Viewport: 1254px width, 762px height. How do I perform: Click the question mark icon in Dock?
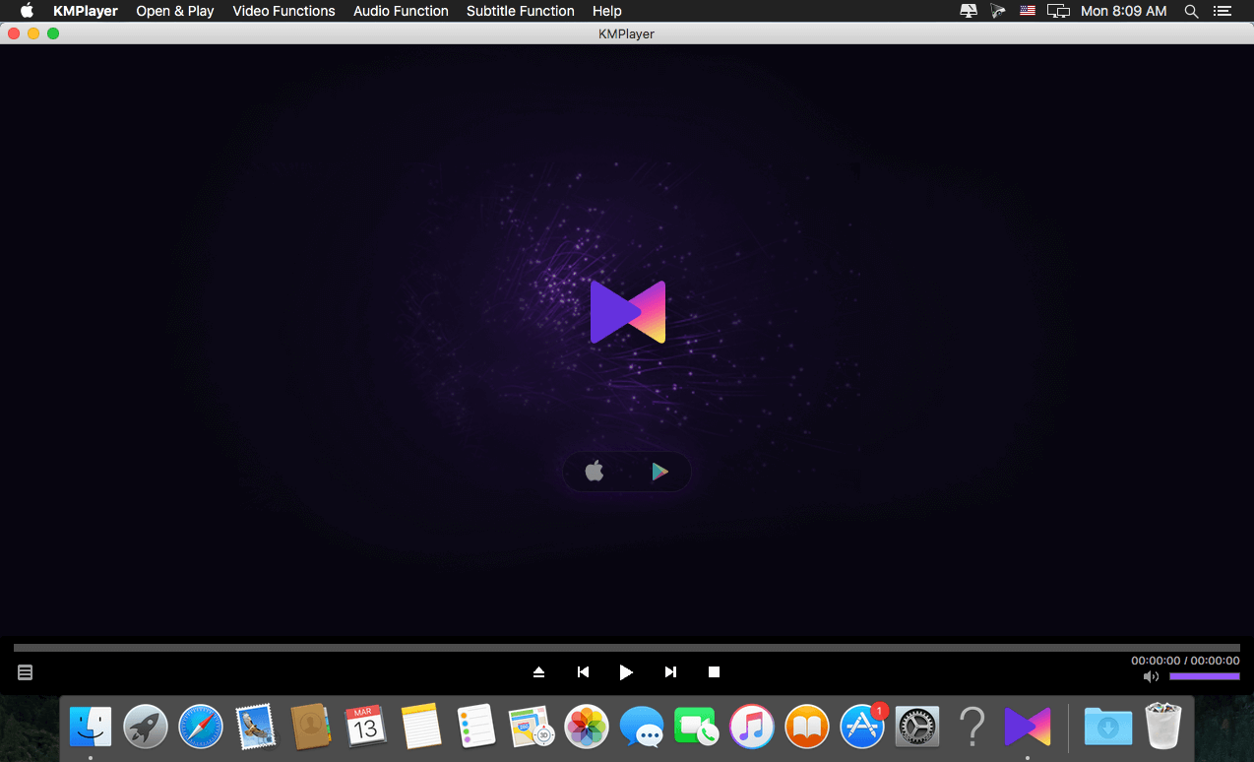[x=972, y=728]
